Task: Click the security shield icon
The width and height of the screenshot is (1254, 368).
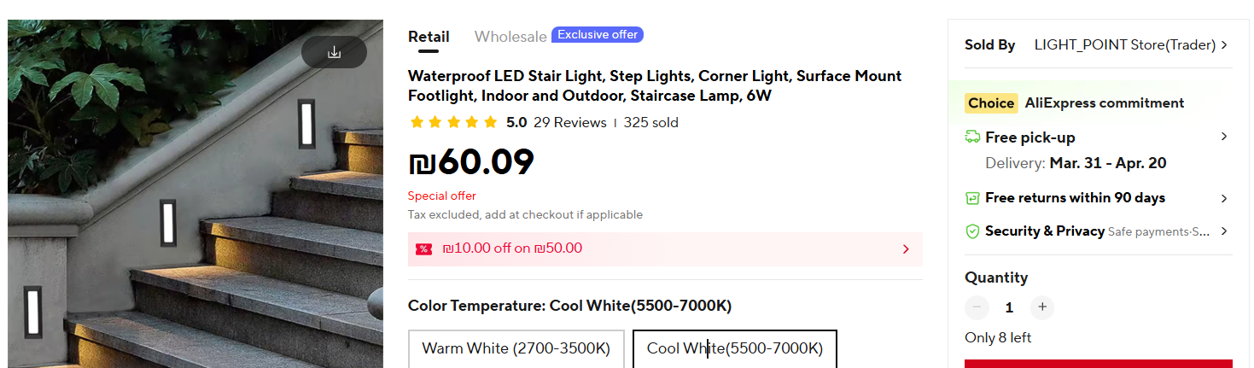Action: pos(972,231)
